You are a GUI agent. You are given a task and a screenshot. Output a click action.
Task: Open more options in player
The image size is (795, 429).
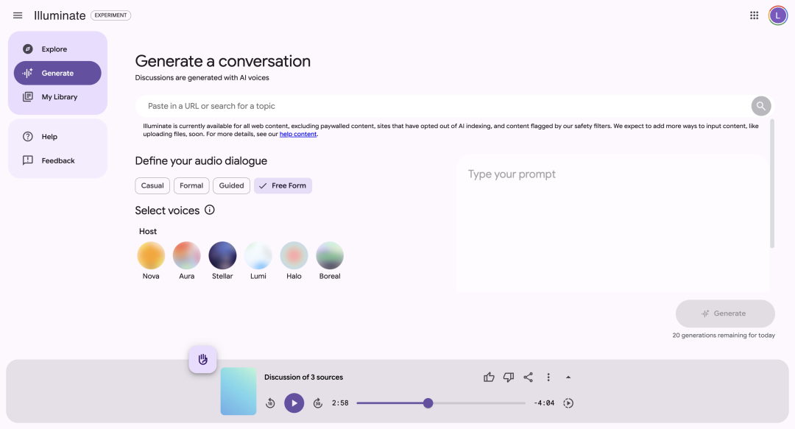[548, 377]
